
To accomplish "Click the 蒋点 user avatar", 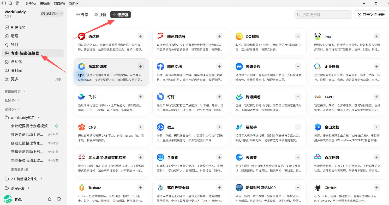I will [8, 199].
